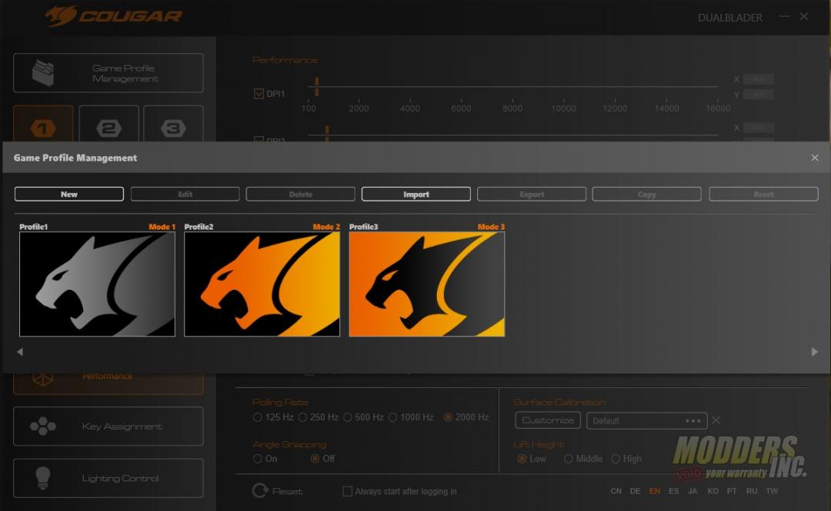Image resolution: width=831 pixels, height=511 pixels.
Task: Turn Angle Snapping Off
Action: [x=315, y=459]
